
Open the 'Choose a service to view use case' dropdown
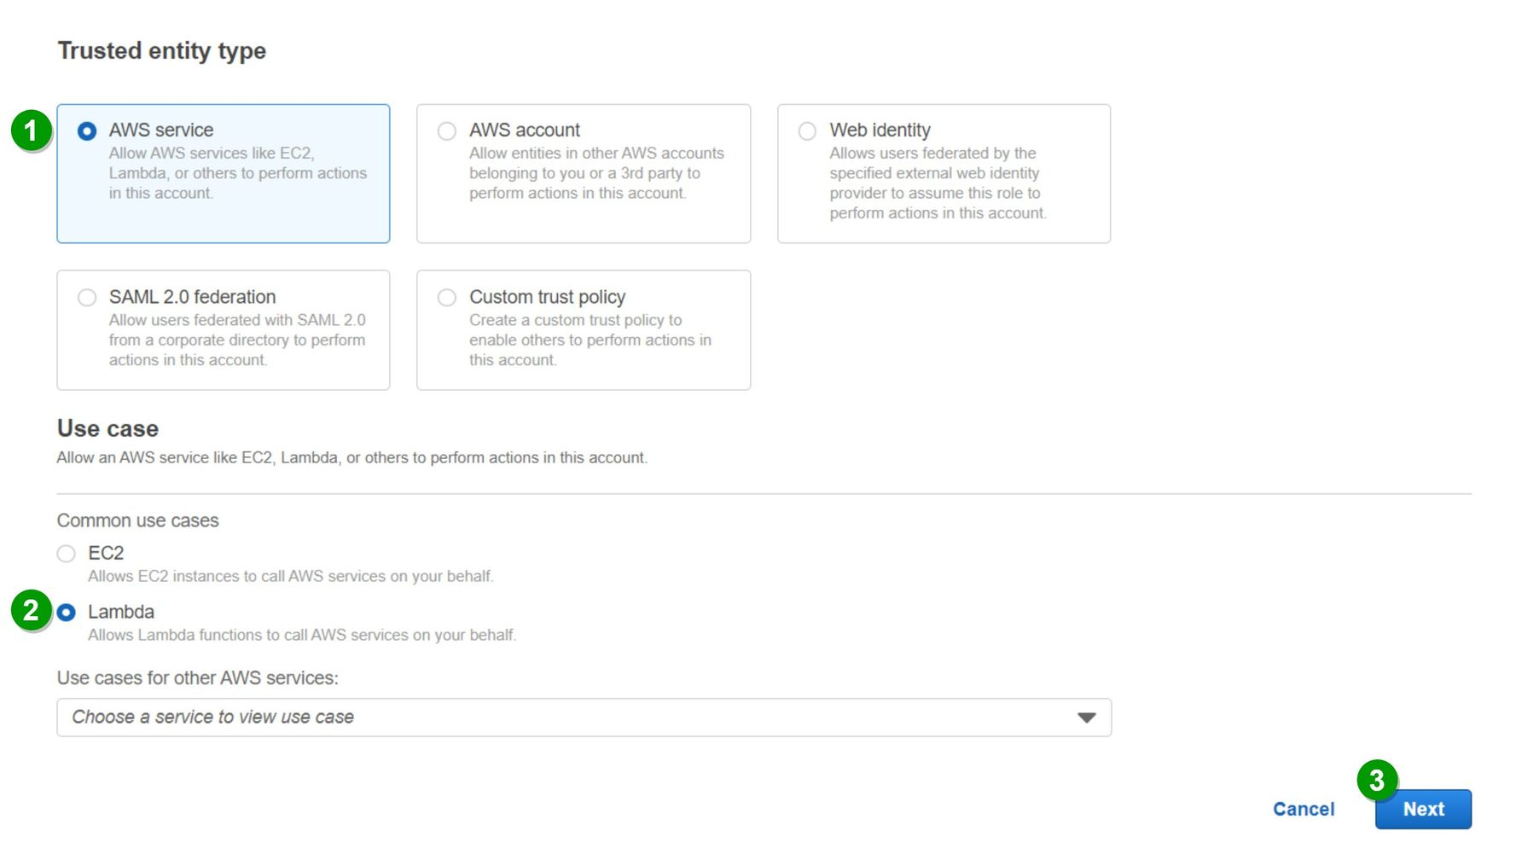pyautogui.click(x=583, y=717)
